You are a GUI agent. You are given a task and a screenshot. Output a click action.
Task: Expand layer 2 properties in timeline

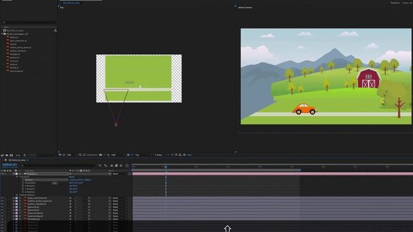14,198
